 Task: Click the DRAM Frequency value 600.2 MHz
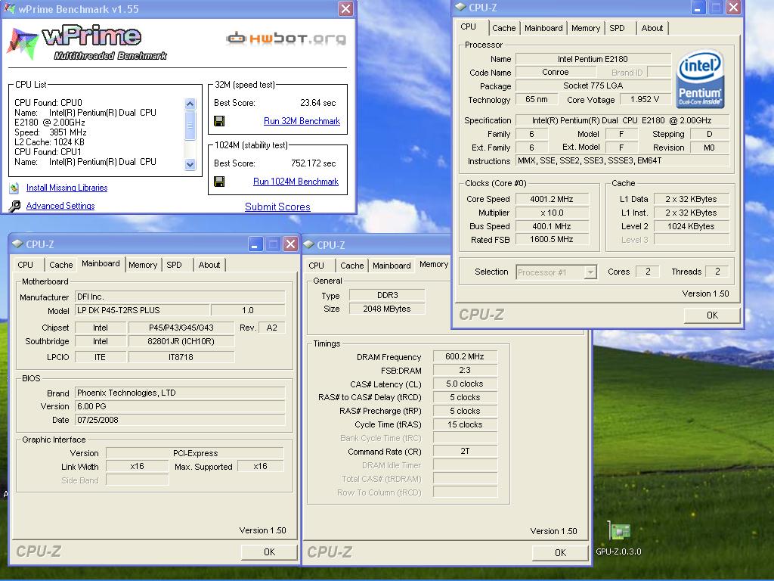pos(465,356)
